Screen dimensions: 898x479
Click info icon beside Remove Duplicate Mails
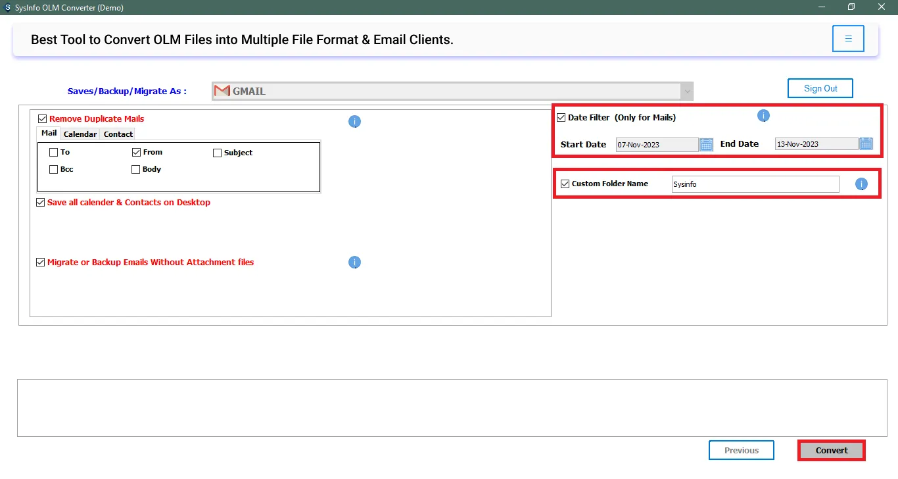click(x=354, y=122)
